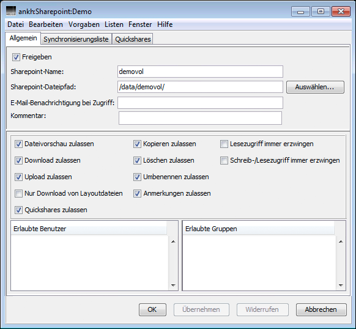Click the Sharepoint-Name input field
The width and height of the screenshot is (356, 329).
200,72
